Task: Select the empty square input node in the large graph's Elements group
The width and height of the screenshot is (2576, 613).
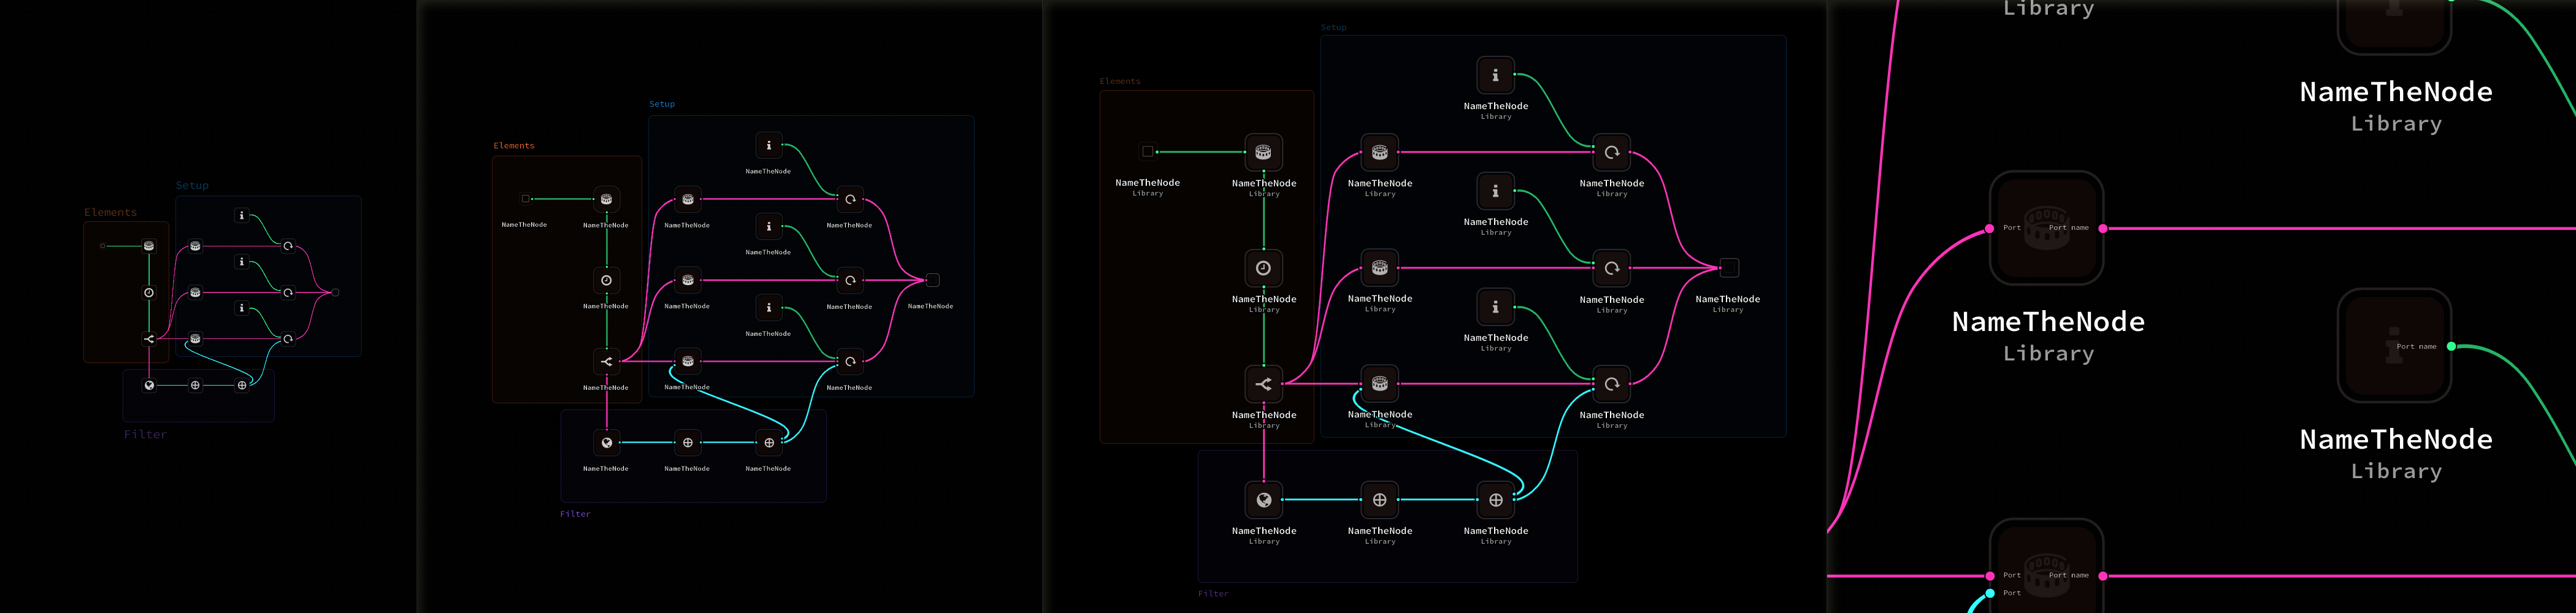Action: coord(1147,151)
